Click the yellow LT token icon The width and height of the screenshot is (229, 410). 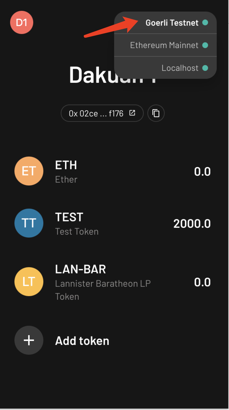tap(29, 282)
